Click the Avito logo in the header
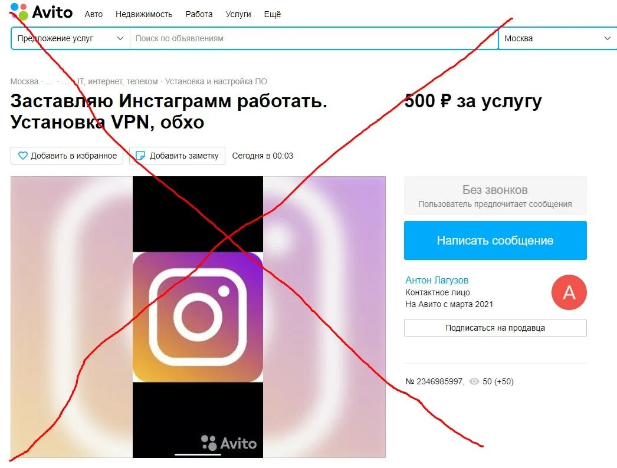617x468 pixels. [x=41, y=12]
